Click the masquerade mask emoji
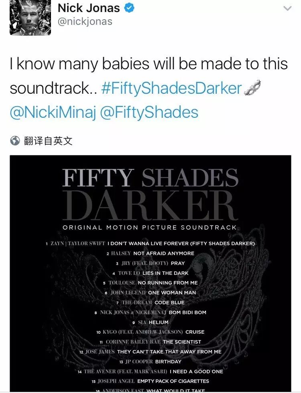The height and width of the screenshot is (393, 301). [x=252, y=88]
